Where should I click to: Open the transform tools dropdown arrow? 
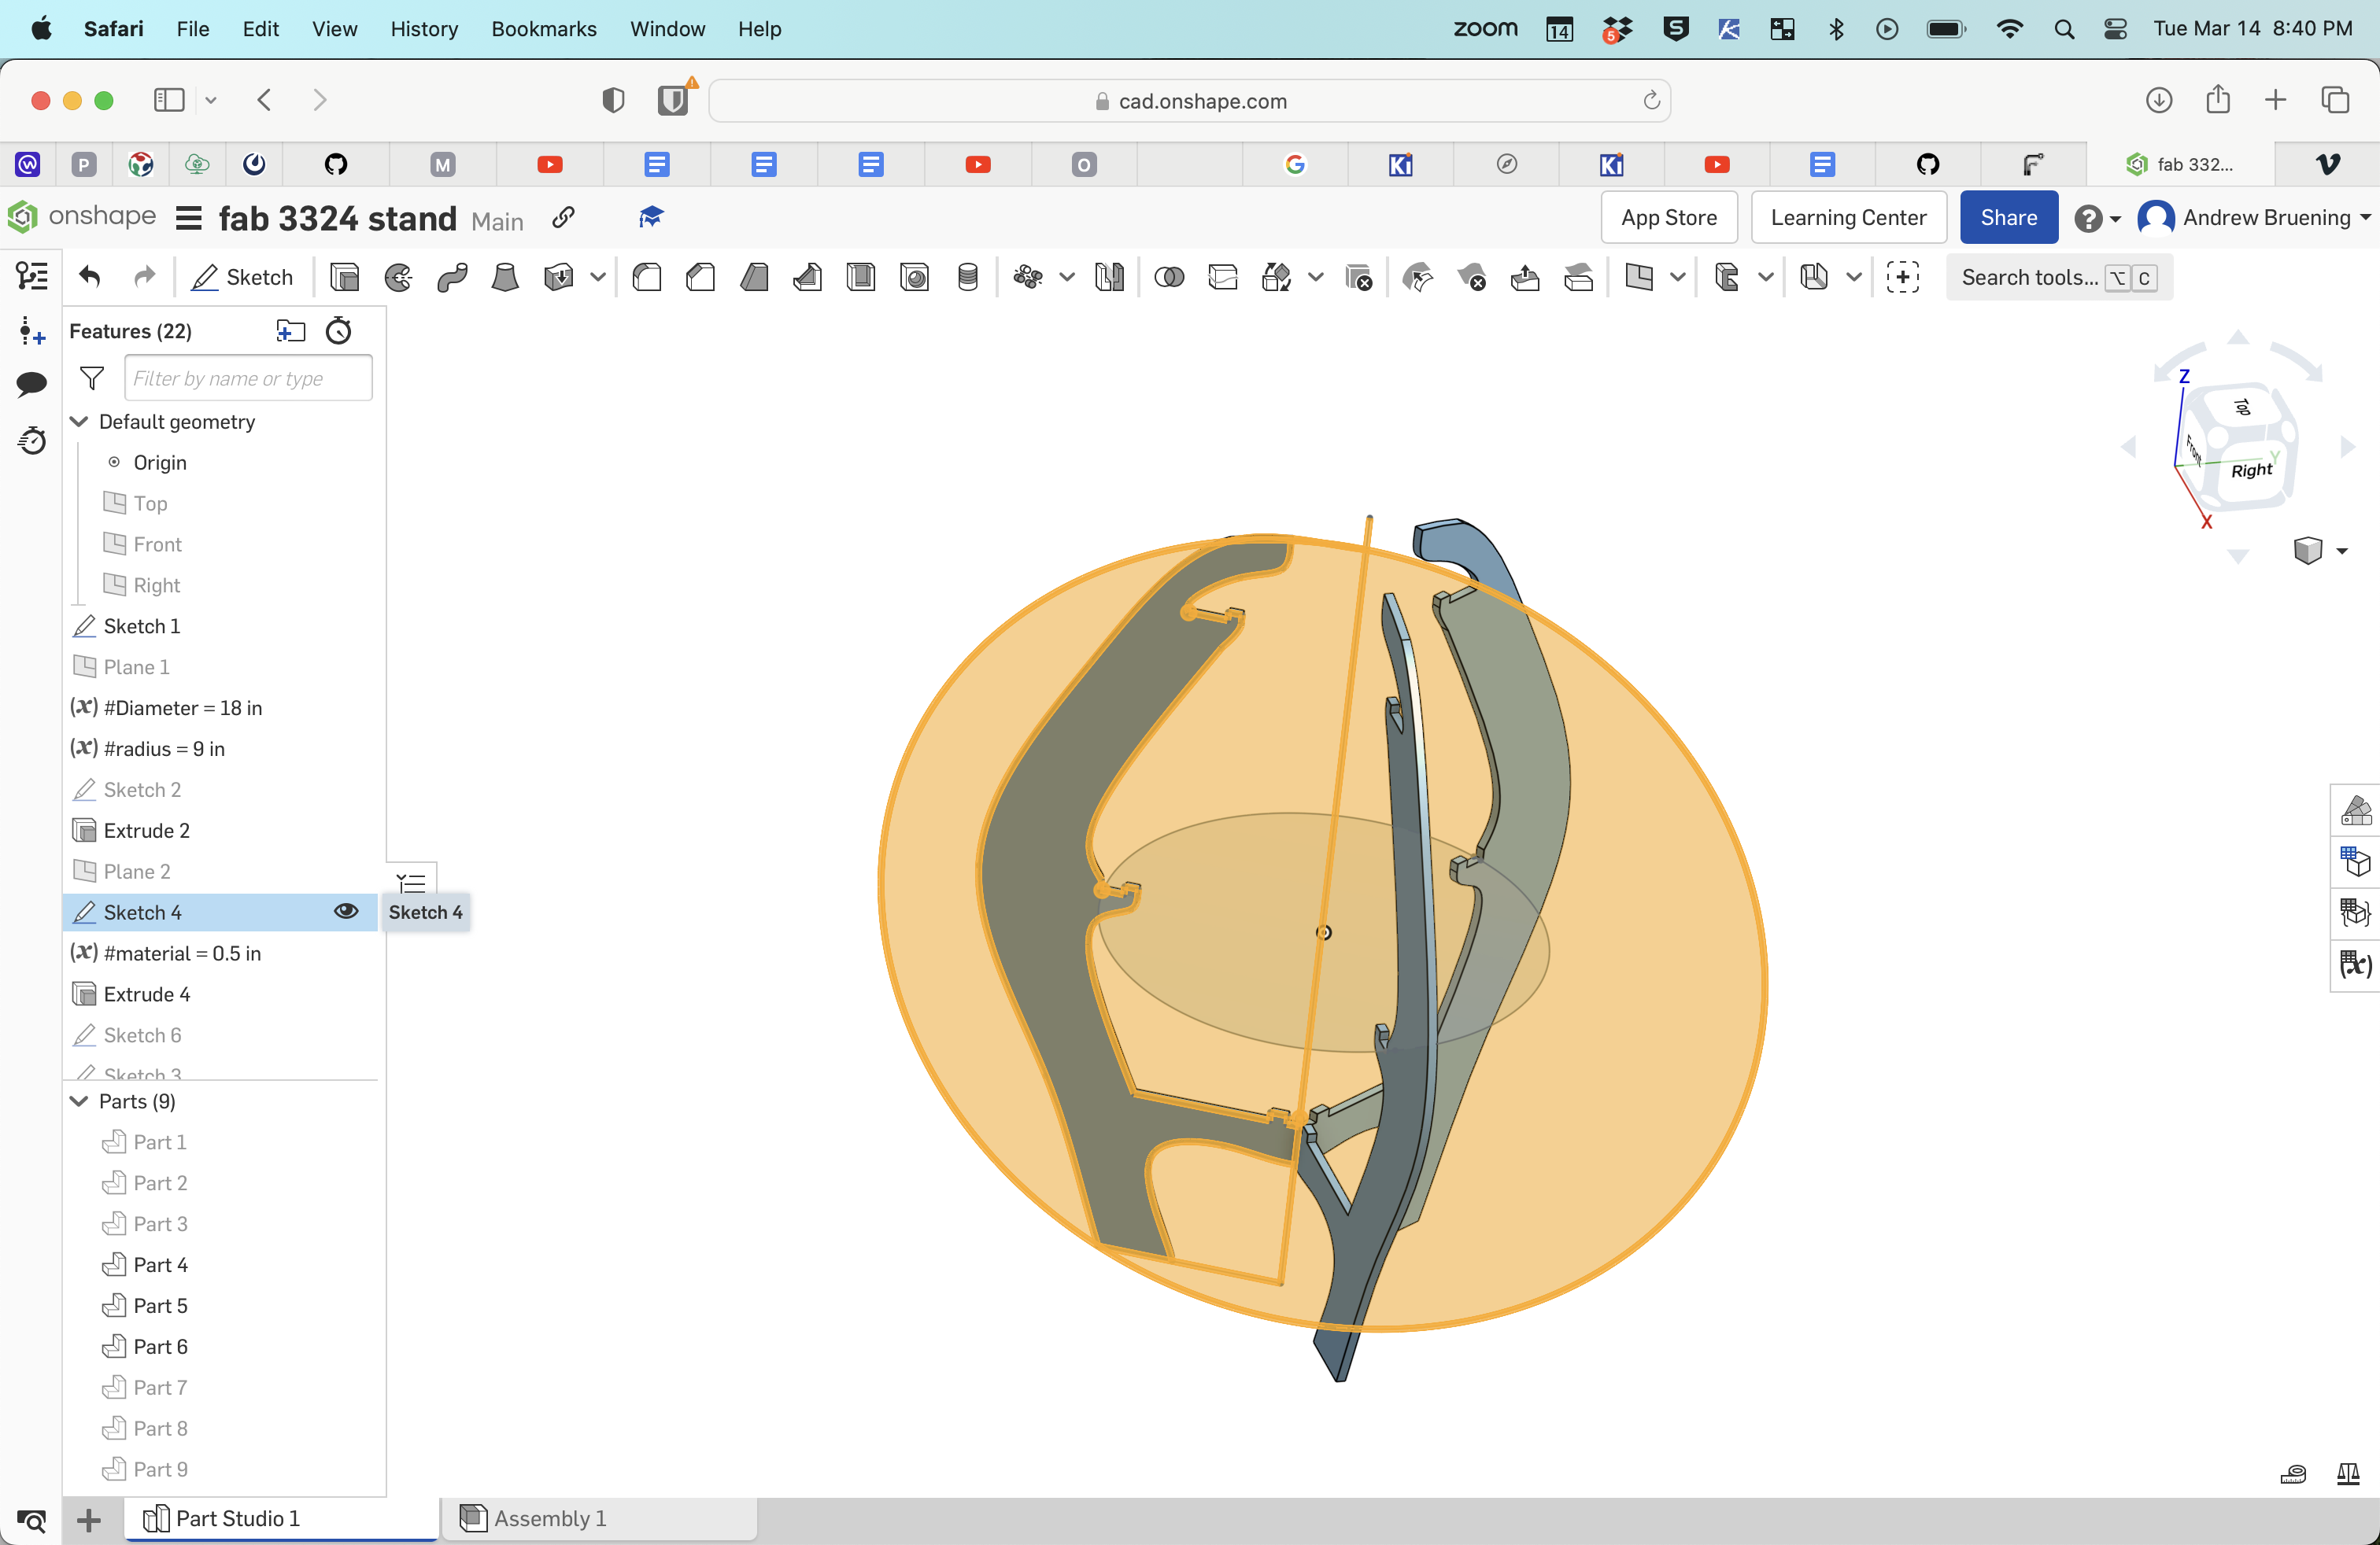[x=1316, y=277]
